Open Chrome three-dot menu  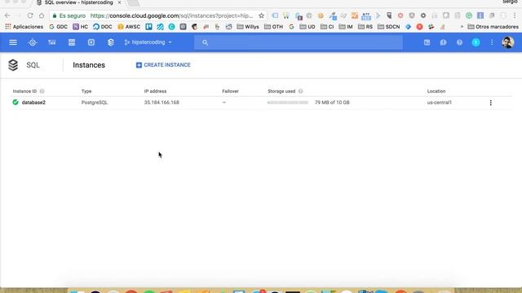click(x=515, y=15)
